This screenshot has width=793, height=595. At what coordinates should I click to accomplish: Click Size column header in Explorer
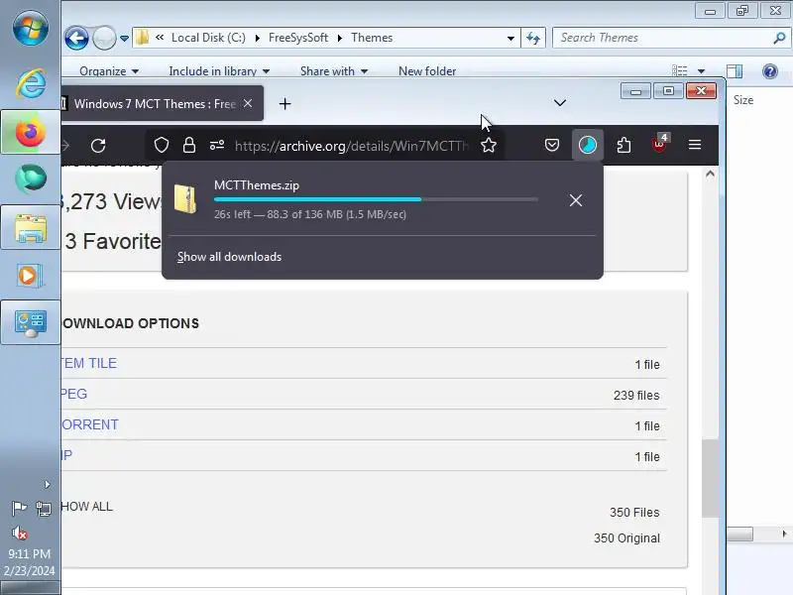(743, 100)
